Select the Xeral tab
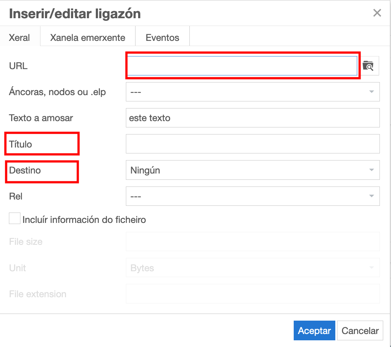391x347 pixels. [x=20, y=37]
